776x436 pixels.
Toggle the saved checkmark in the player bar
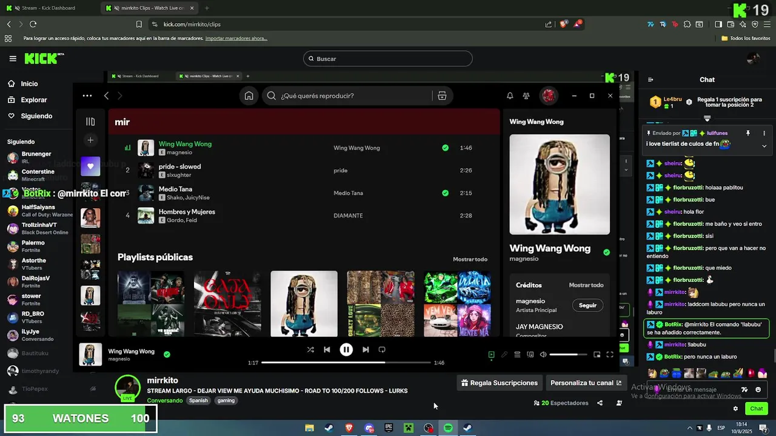(x=167, y=355)
